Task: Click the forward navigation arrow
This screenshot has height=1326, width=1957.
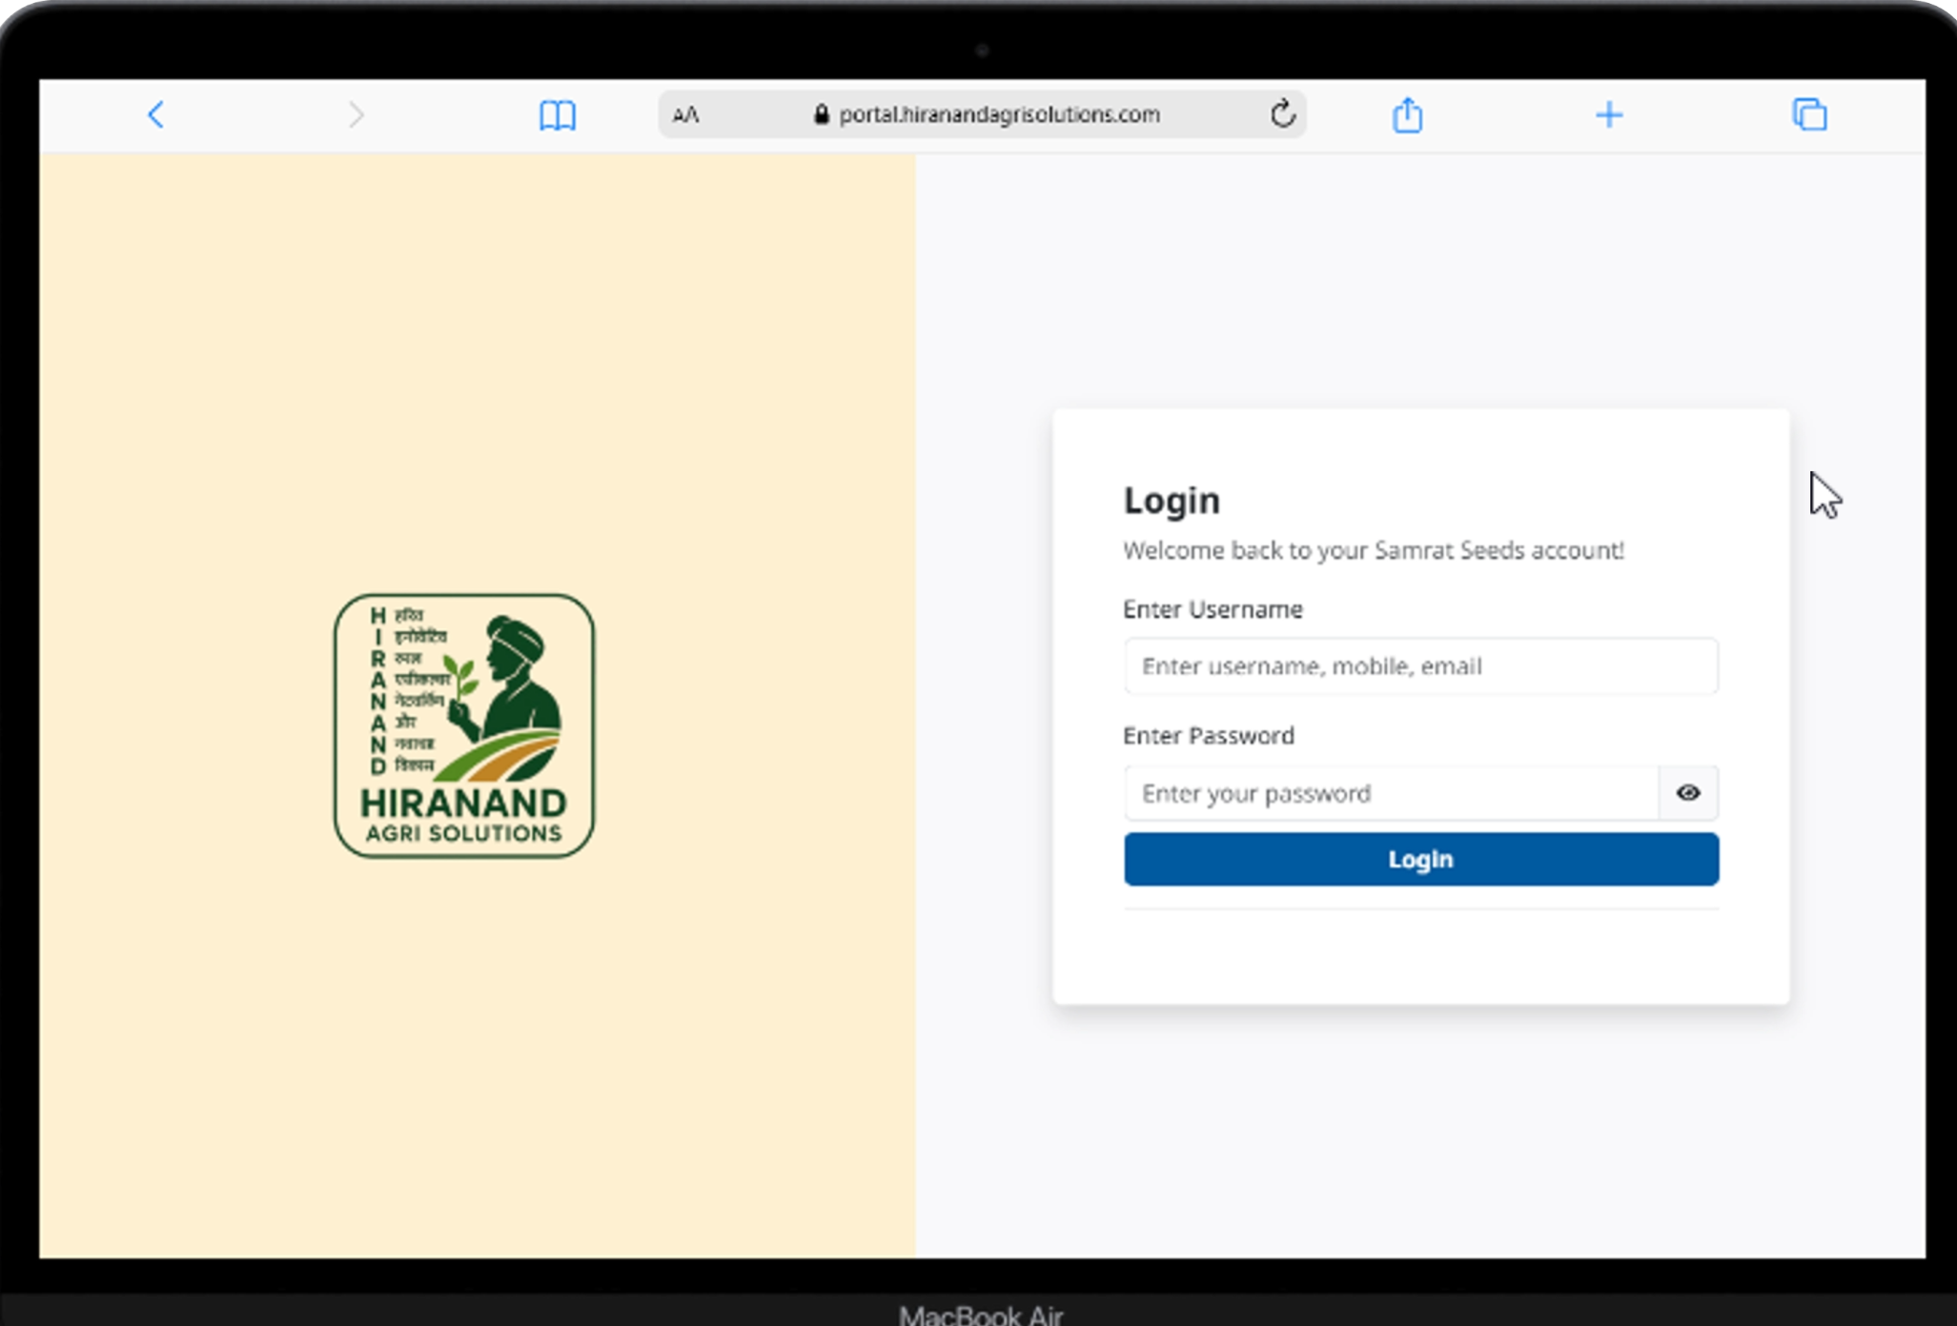Action: point(356,114)
